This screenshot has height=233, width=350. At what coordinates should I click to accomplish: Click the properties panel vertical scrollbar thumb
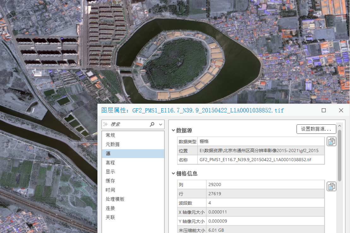click(x=340, y=156)
